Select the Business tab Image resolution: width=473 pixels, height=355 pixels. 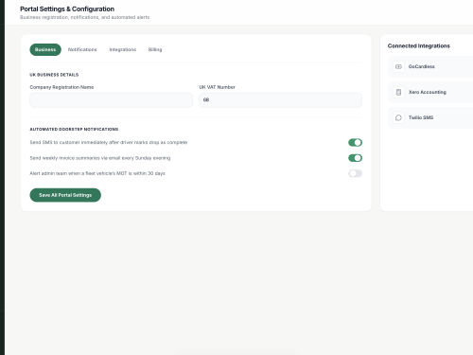[45, 49]
